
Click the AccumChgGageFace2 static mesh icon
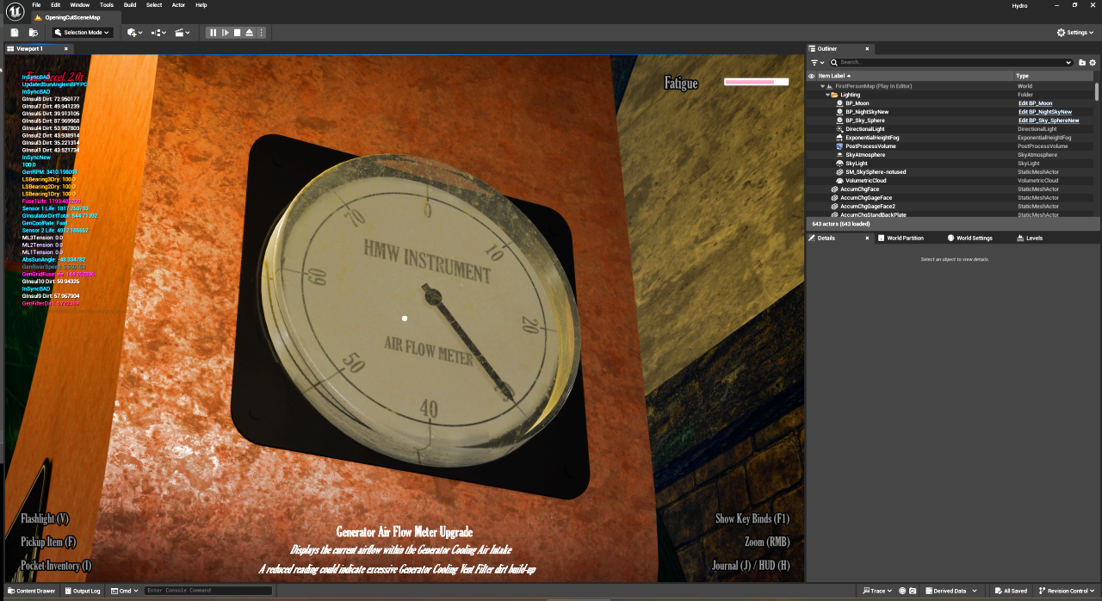pyautogui.click(x=833, y=207)
